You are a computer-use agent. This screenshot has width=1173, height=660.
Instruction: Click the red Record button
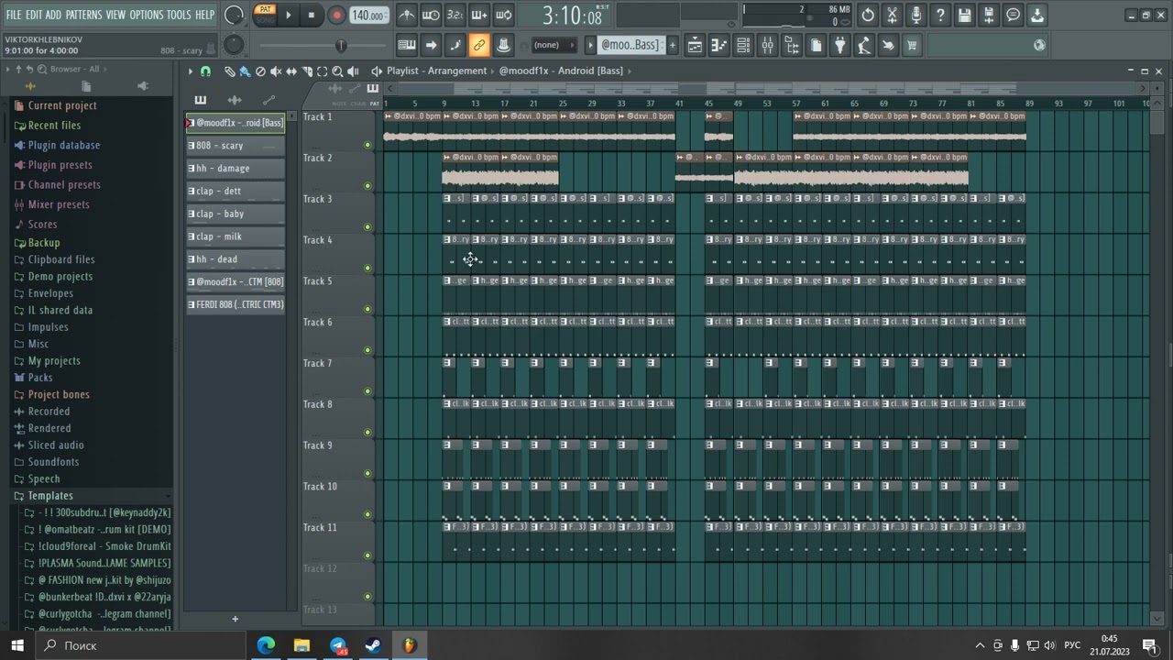tap(336, 15)
